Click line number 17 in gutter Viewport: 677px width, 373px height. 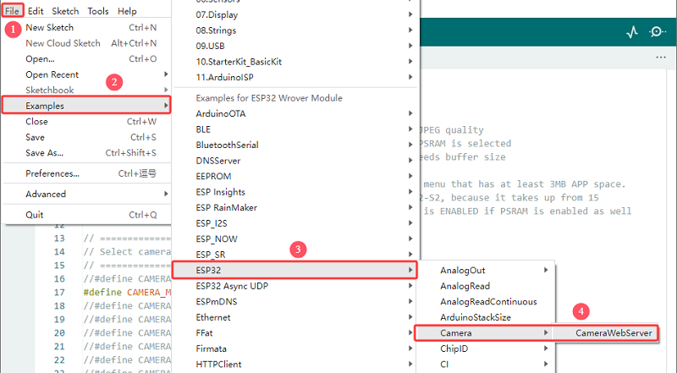click(59, 293)
